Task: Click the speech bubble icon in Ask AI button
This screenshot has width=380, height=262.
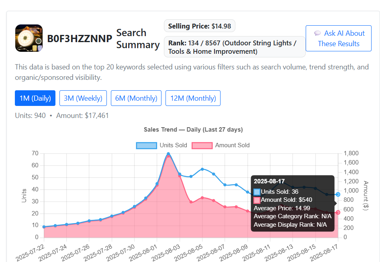Action: 317,33
